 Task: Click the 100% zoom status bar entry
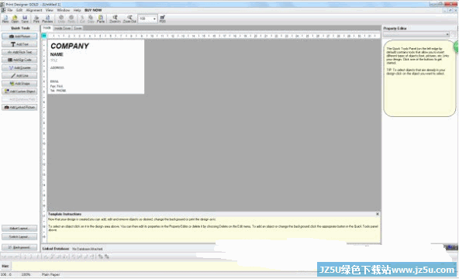point(26,274)
